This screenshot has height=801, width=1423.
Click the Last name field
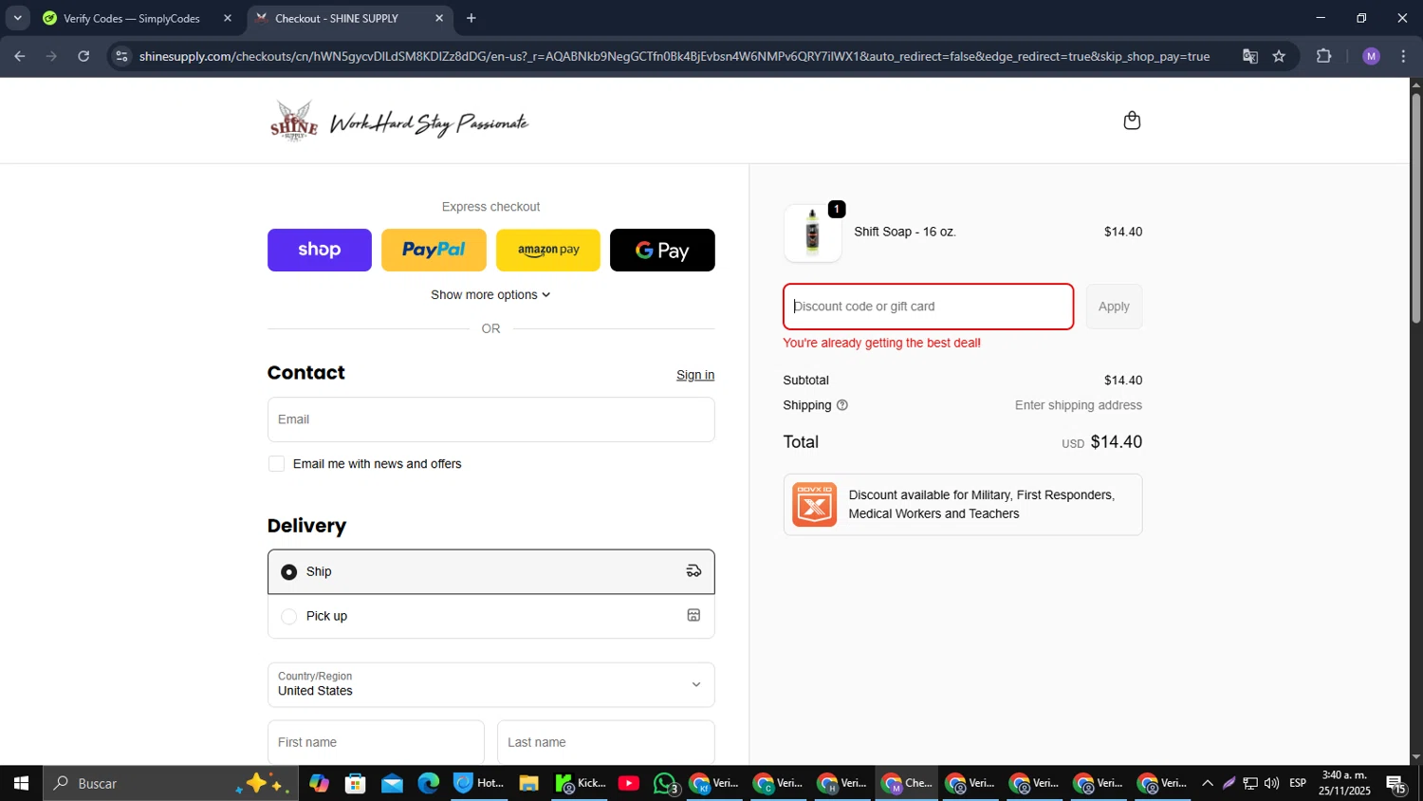[x=605, y=742]
